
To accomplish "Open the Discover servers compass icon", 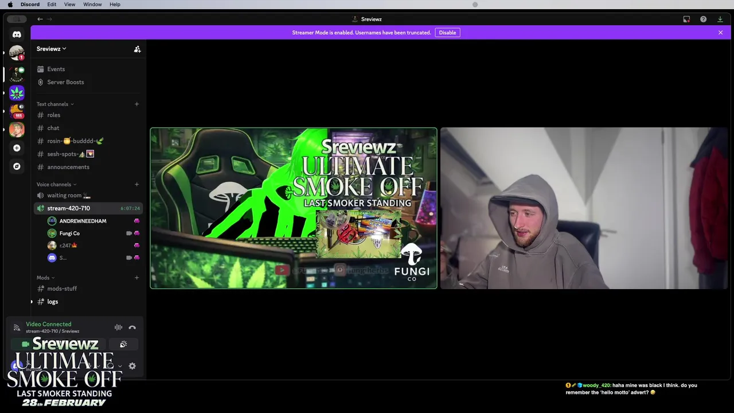I will click(17, 166).
